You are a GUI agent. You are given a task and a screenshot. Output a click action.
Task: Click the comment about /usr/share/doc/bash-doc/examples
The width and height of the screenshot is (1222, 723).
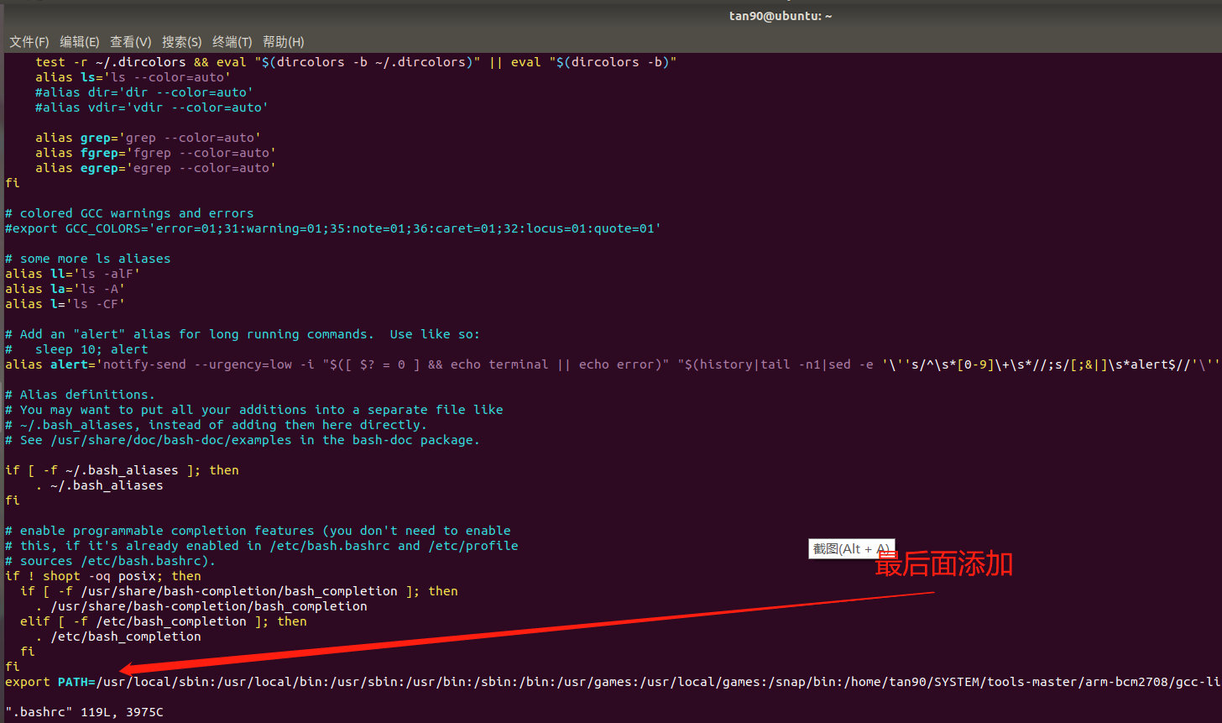tap(243, 440)
